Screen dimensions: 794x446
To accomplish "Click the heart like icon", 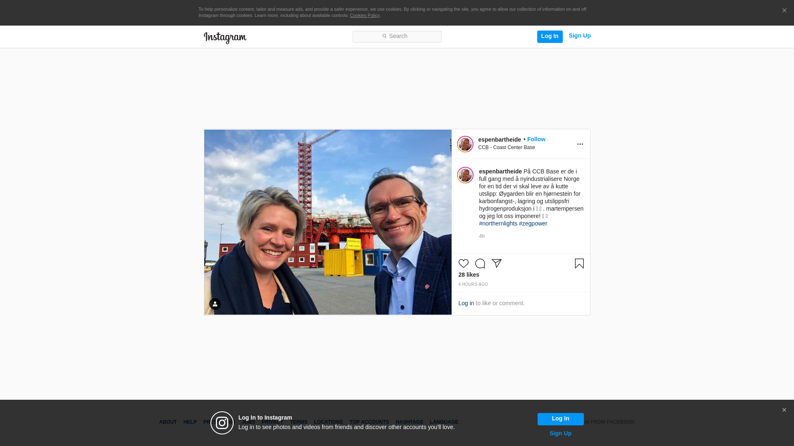I will [463, 263].
